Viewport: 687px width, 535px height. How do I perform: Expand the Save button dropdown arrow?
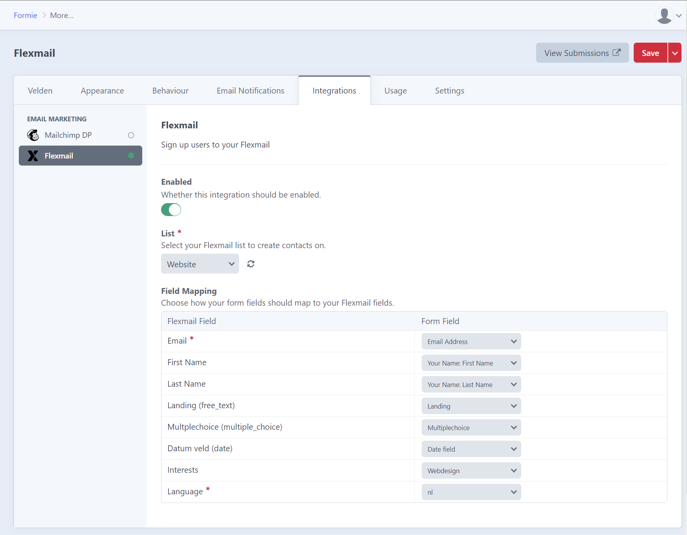[x=675, y=53]
